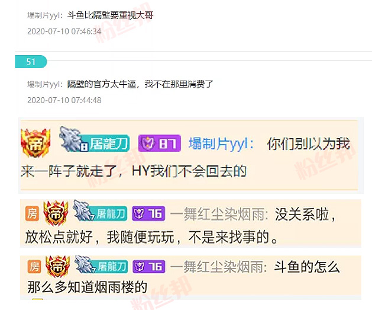372x310 pixels.
Task: Click the orange 房 badge in 没关系啦 message
Action: (x=32, y=213)
